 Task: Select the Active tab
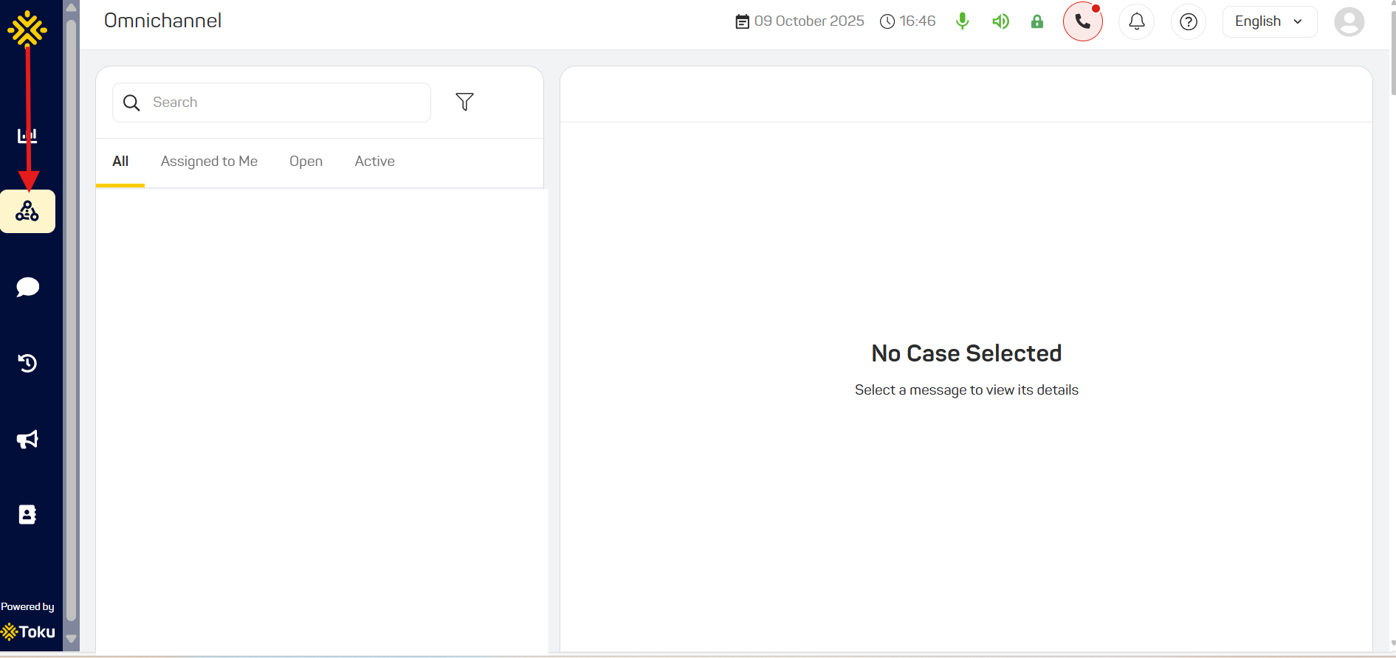(374, 162)
